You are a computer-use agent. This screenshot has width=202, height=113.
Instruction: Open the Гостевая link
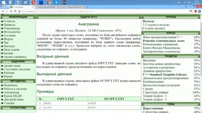(9, 35)
